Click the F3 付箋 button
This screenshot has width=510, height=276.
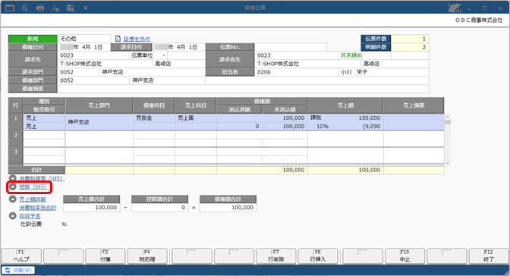[x=105, y=256]
